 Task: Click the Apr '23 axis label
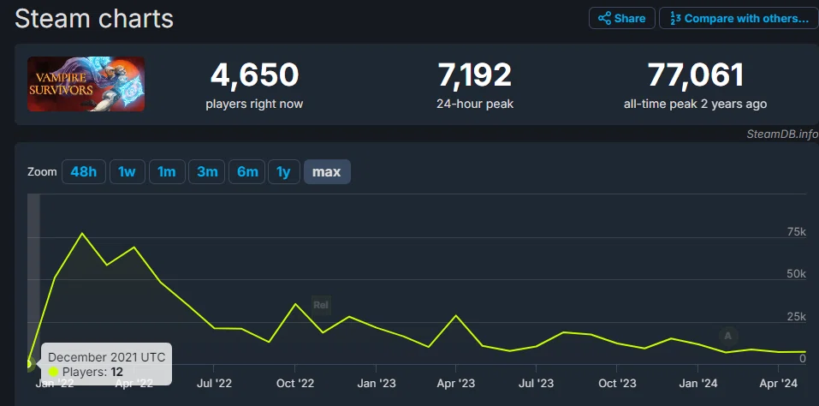tap(455, 384)
